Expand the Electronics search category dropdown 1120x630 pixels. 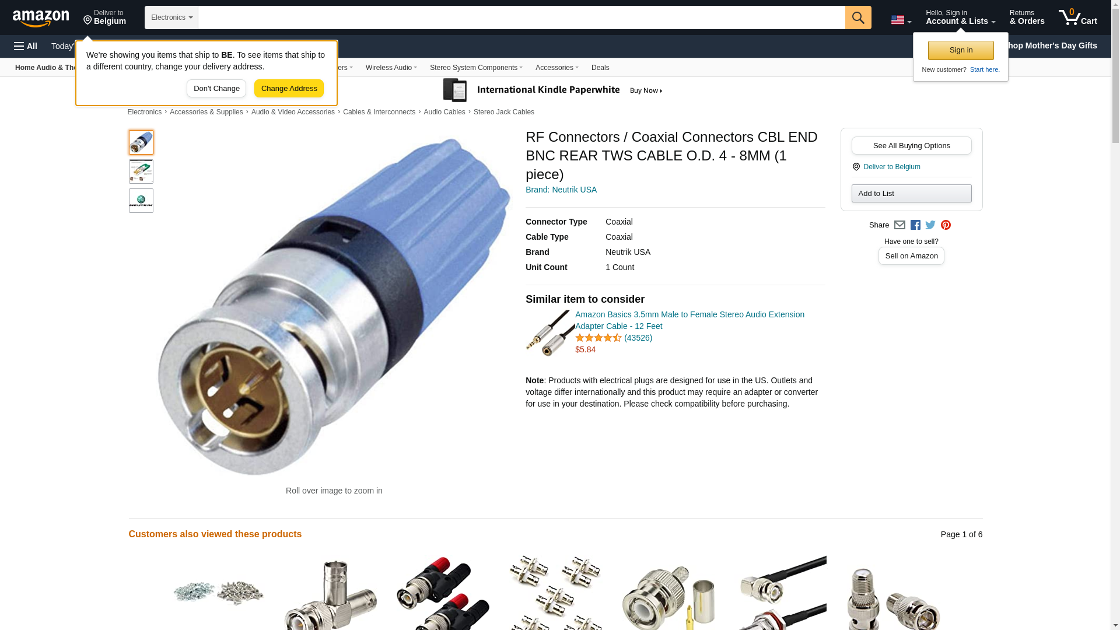[171, 17]
